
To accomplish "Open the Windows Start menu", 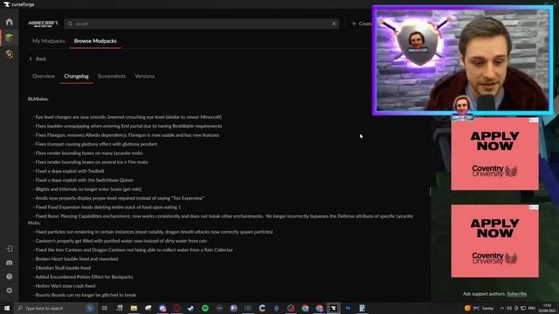I will [7, 308].
